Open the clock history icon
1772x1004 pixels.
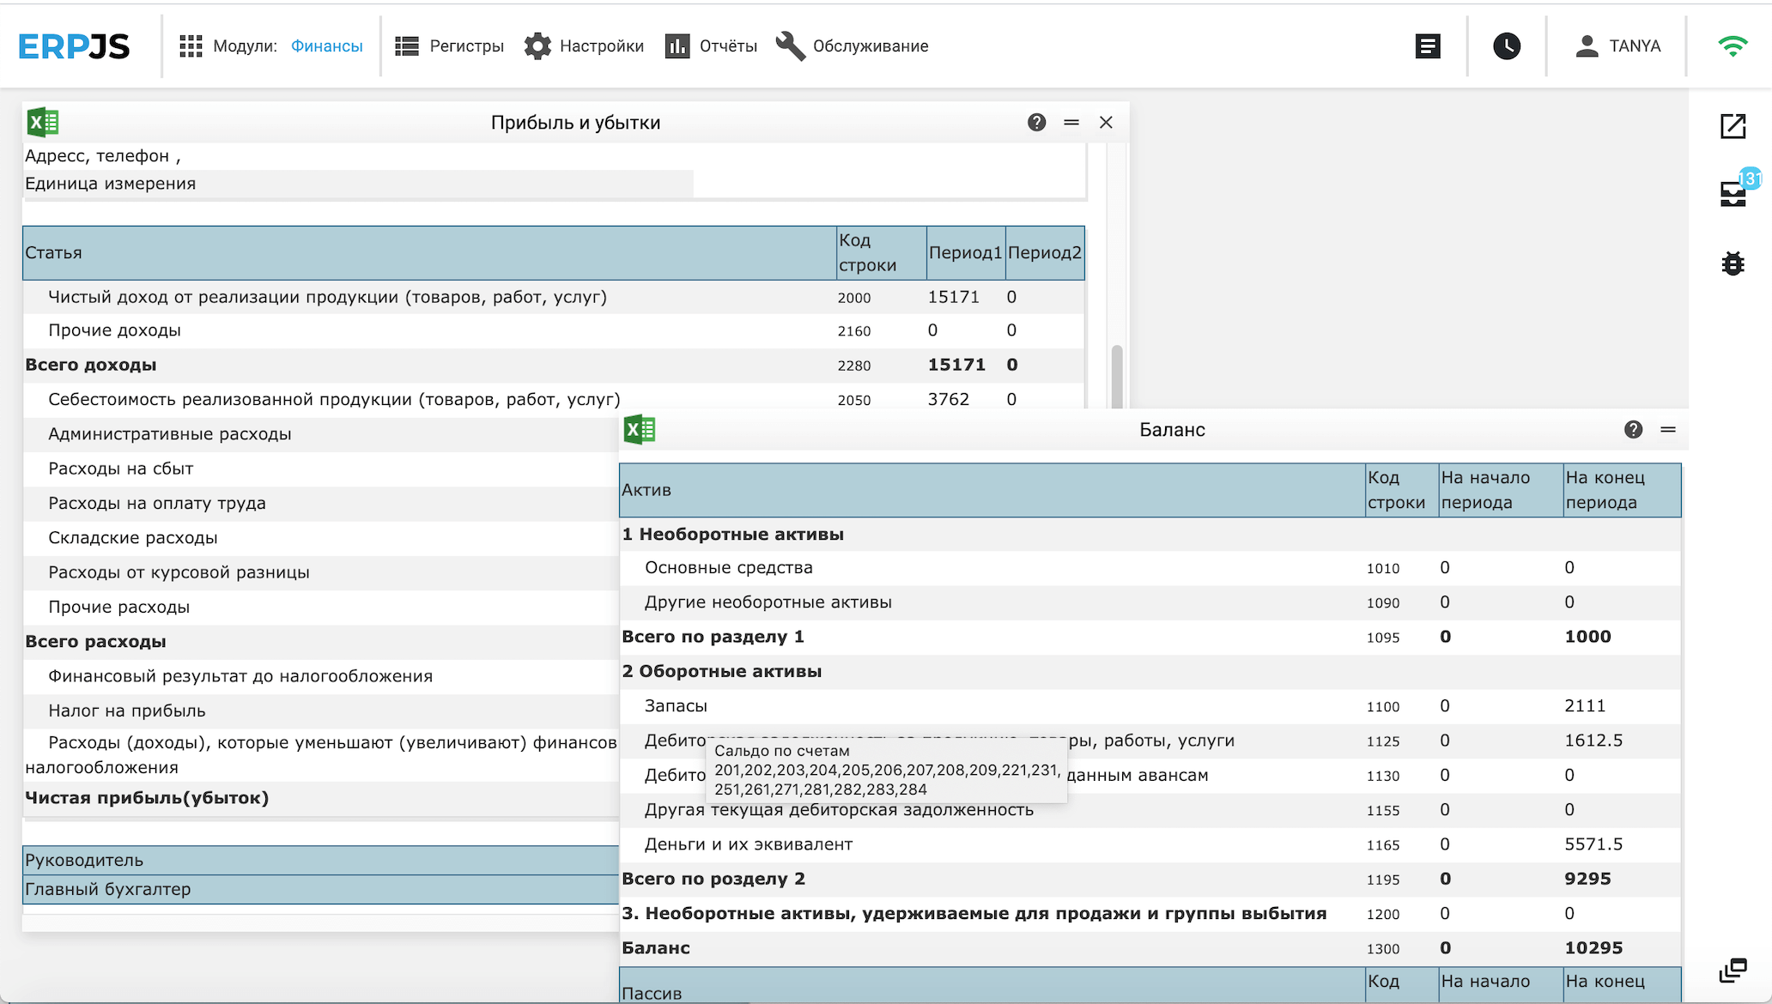tap(1507, 46)
